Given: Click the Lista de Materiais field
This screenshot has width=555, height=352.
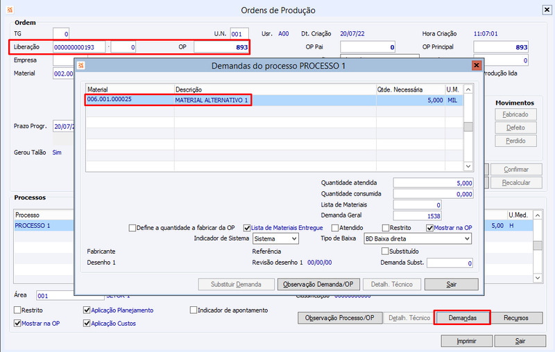Looking at the screenshot, I should 417,205.
